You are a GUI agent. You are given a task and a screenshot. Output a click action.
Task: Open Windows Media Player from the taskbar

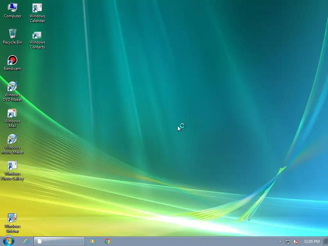pyautogui.click(x=93, y=241)
